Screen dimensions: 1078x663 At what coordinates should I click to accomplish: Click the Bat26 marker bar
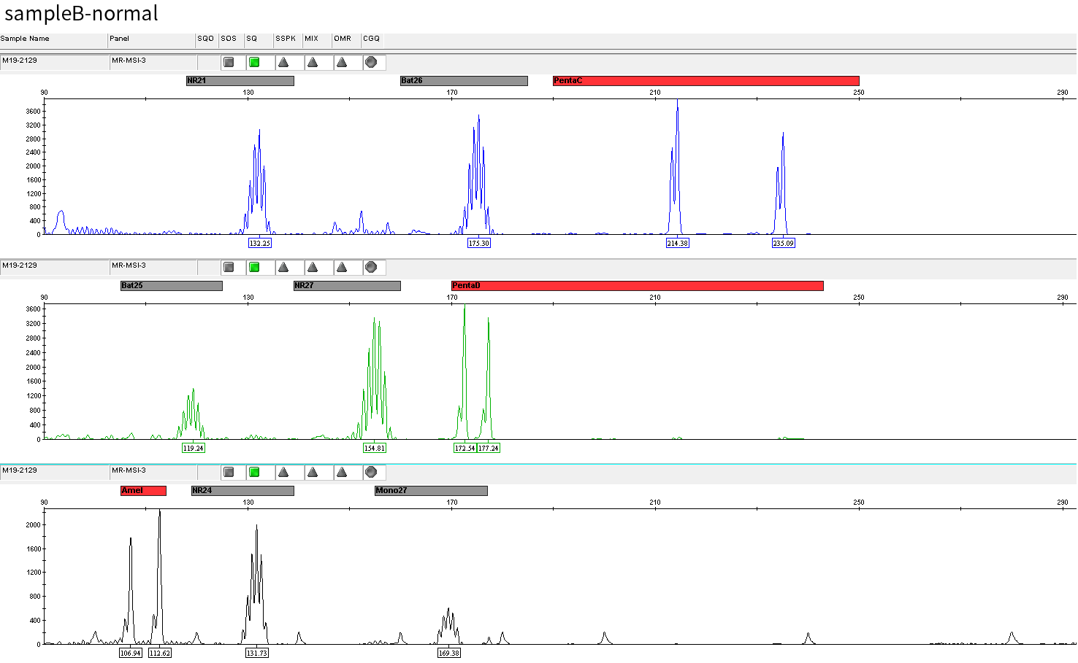point(464,81)
